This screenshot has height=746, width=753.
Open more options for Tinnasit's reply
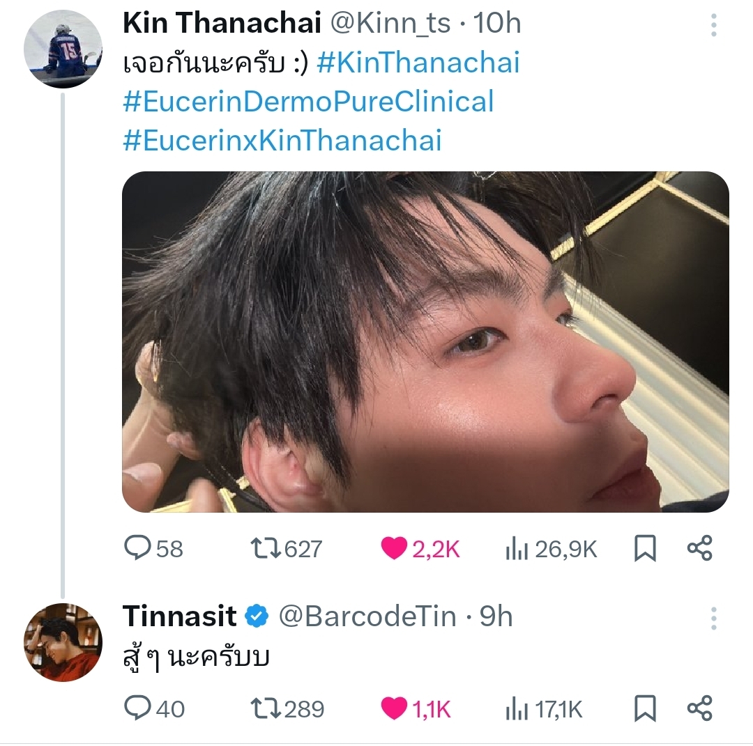click(x=713, y=618)
